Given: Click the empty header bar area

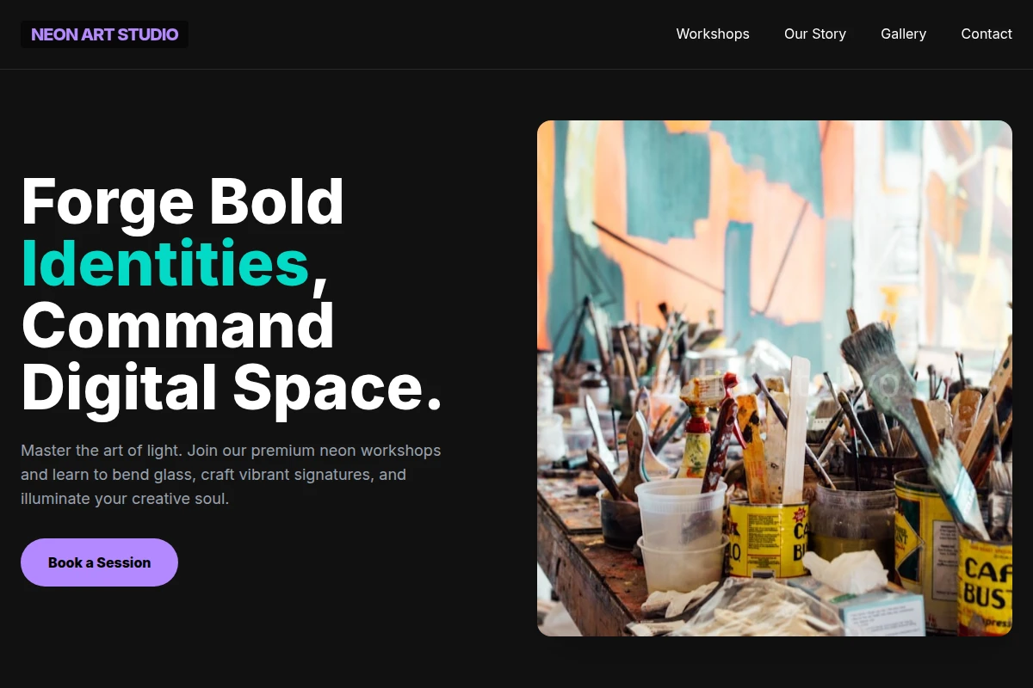Looking at the screenshot, I should [430, 34].
